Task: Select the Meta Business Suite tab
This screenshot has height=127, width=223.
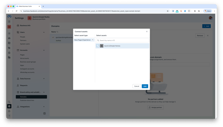Action: coord(28,6)
